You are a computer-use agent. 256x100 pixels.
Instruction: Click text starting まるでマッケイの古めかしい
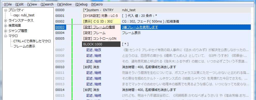coord(185,84)
